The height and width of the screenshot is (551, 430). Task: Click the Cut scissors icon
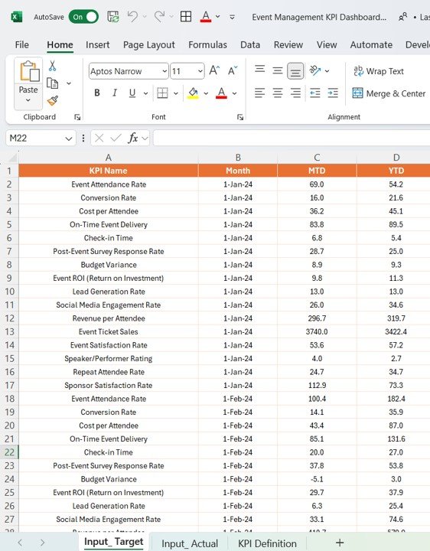pyautogui.click(x=52, y=66)
